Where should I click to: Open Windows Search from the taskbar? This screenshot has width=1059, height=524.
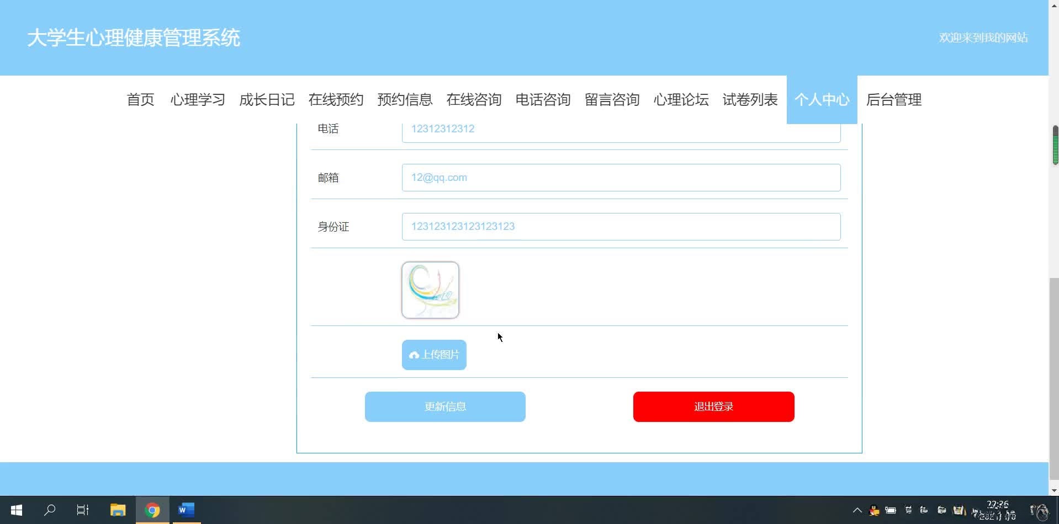(x=50, y=510)
